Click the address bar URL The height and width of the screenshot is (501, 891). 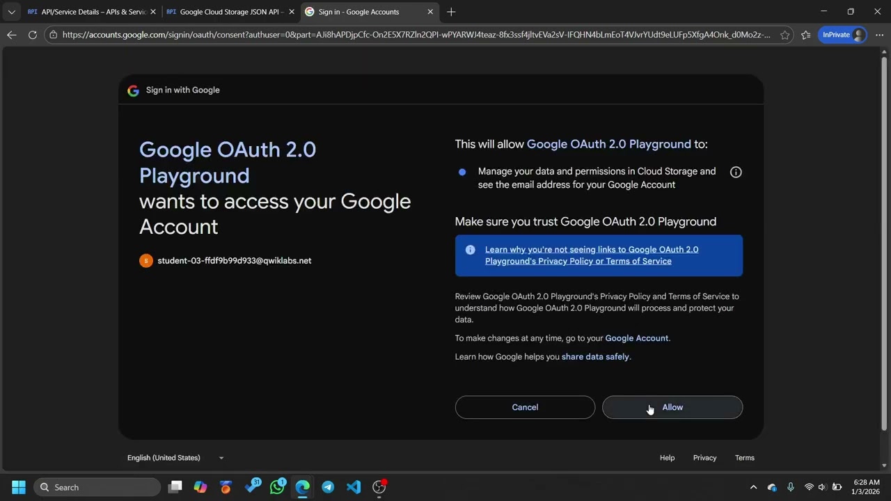tap(416, 35)
